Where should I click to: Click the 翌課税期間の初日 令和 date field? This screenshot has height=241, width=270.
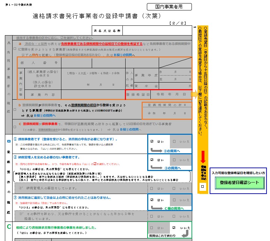click(x=167, y=113)
